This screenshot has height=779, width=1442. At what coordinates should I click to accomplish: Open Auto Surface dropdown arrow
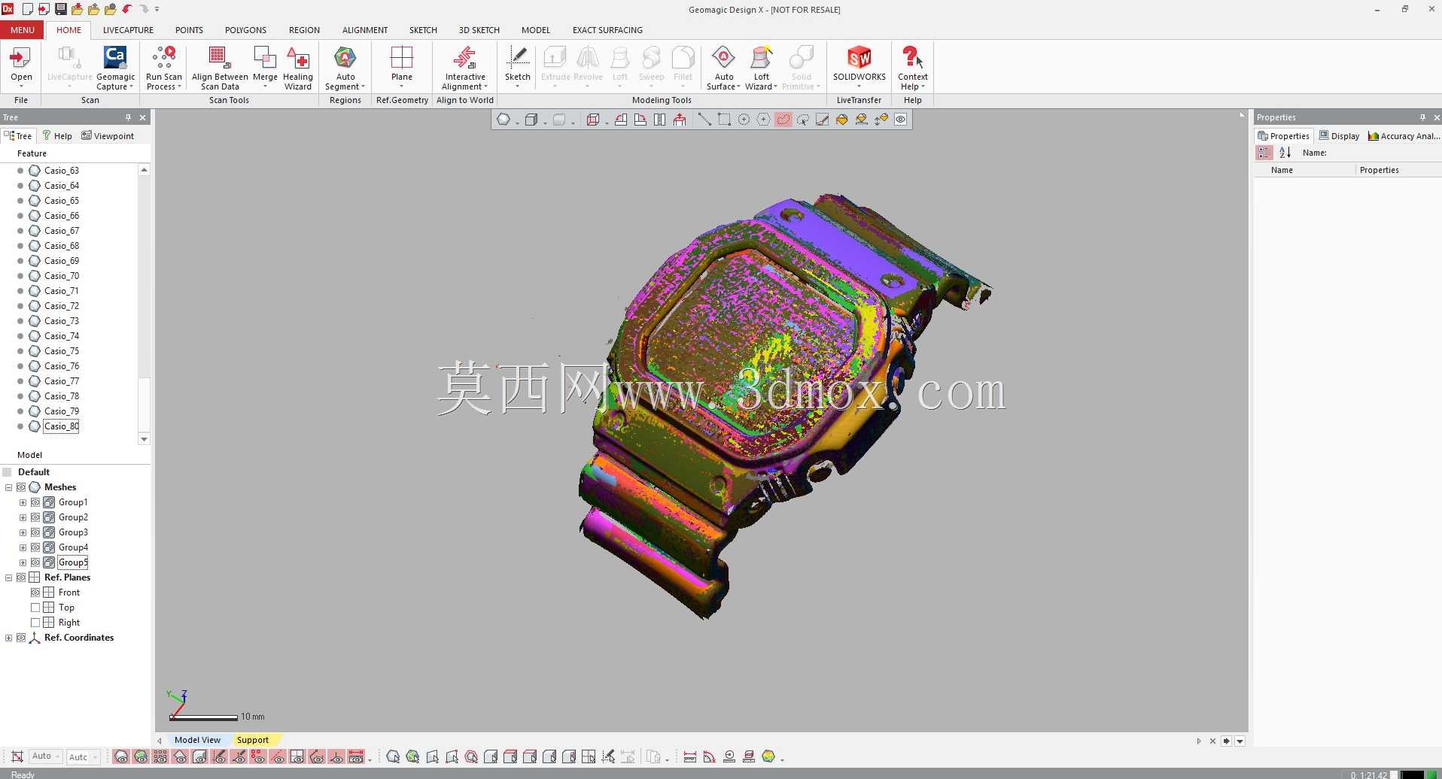pyautogui.click(x=738, y=87)
